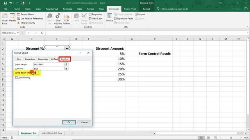The height and width of the screenshot is (140, 250).
Task: Open the File menu
Action: (x=5, y=9)
